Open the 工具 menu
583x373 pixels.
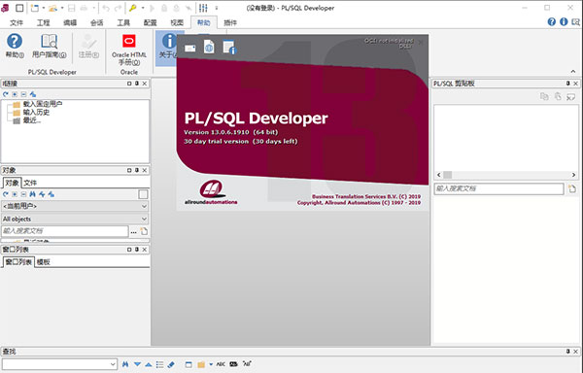(x=123, y=22)
